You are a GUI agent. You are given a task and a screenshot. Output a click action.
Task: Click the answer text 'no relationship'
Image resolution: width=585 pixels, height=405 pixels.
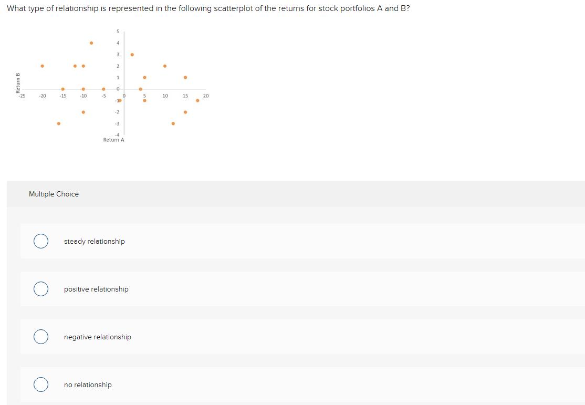[87, 385]
